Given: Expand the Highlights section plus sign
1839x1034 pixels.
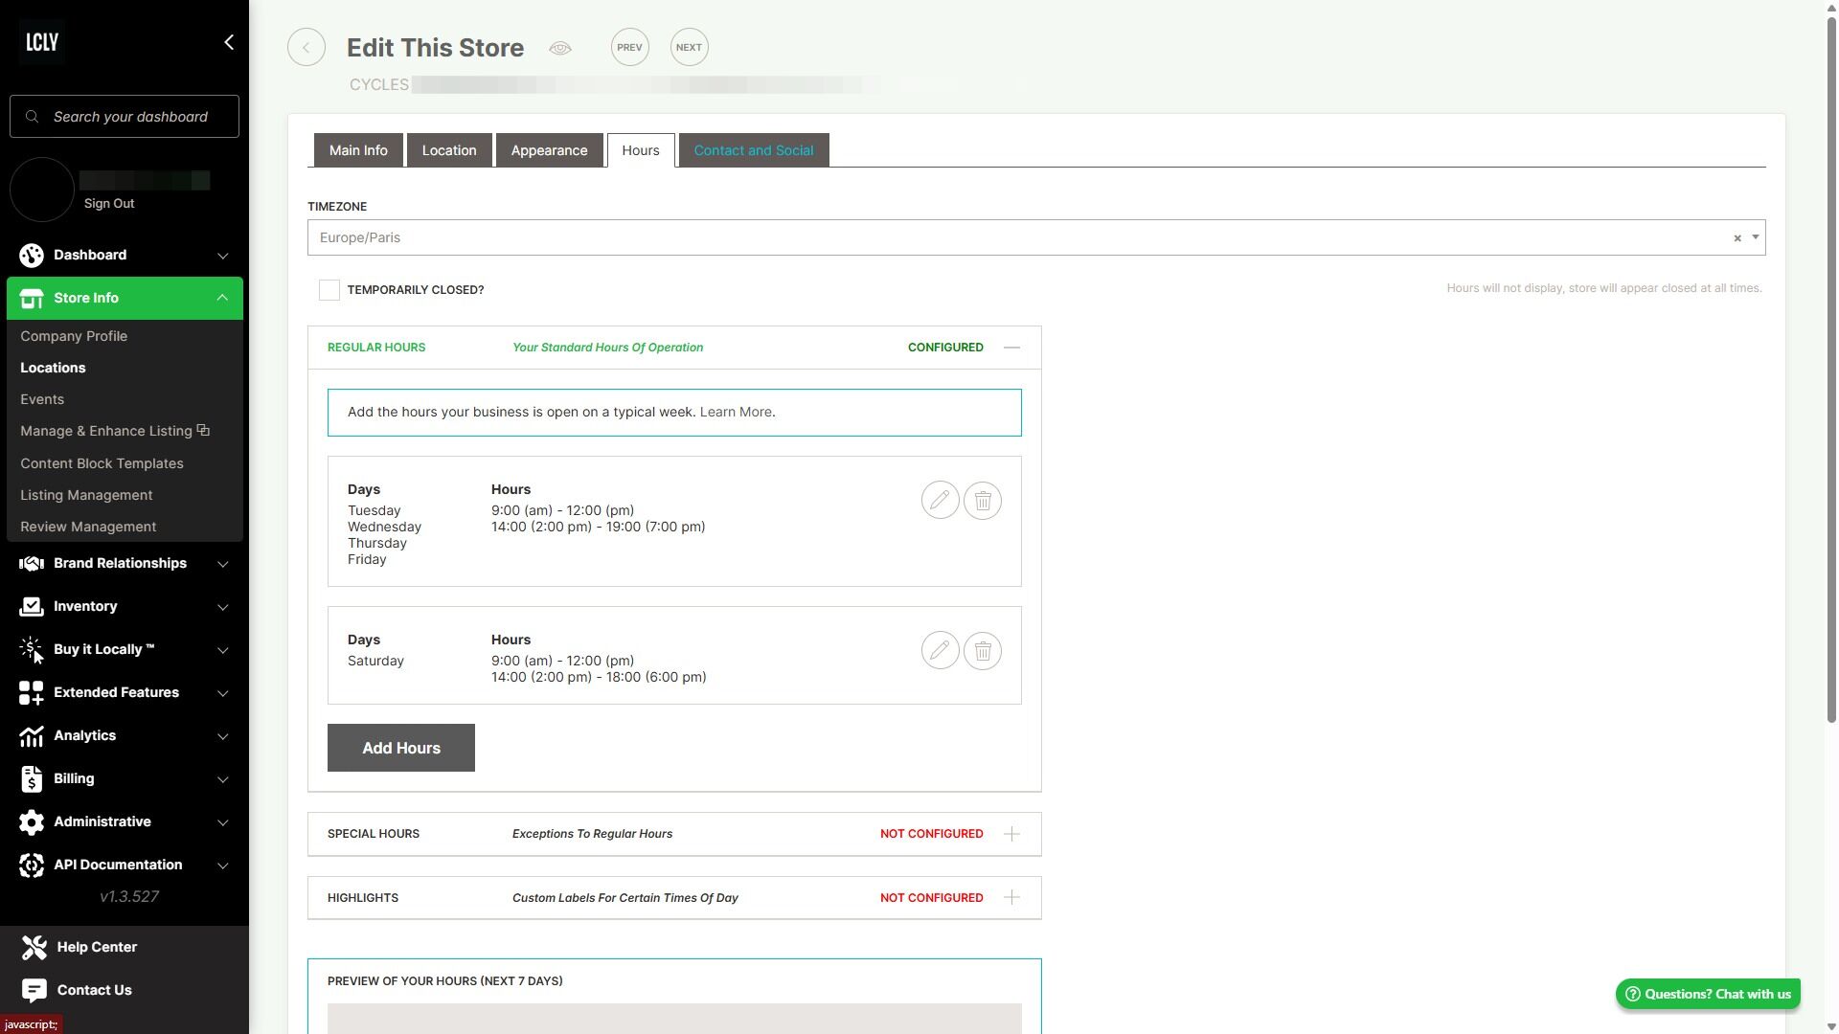Looking at the screenshot, I should coord(1011,898).
